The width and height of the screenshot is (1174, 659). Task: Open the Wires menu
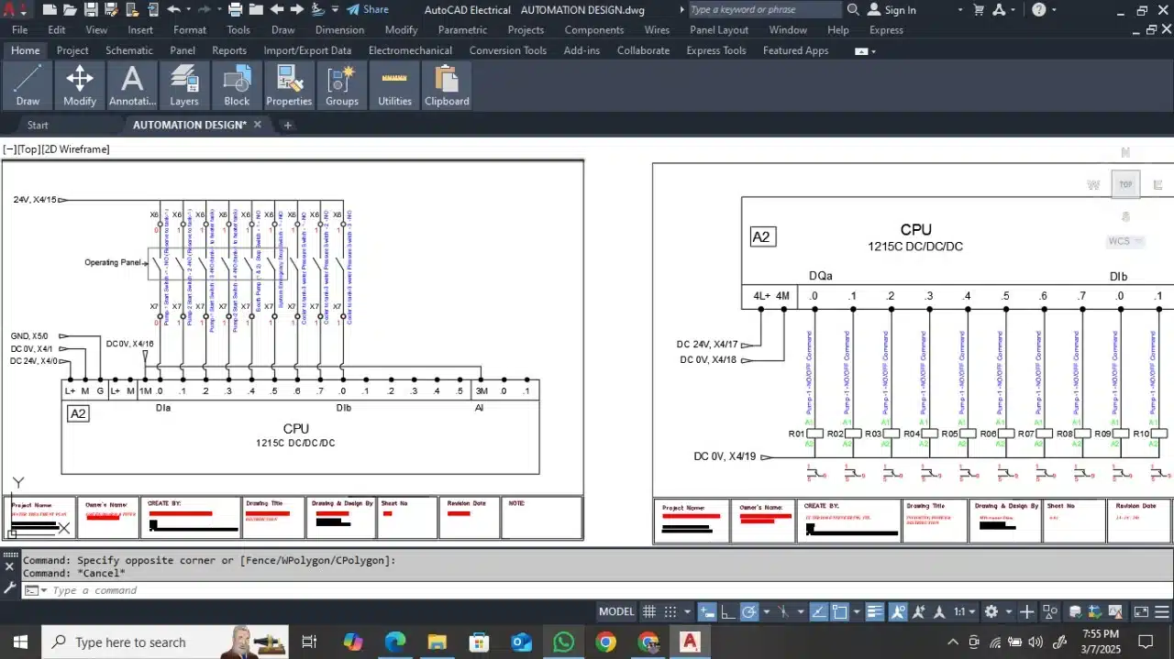pyautogui.click(x=657, y=30)
